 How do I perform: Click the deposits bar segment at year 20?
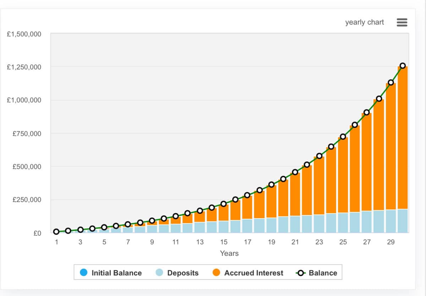[283, 224]
